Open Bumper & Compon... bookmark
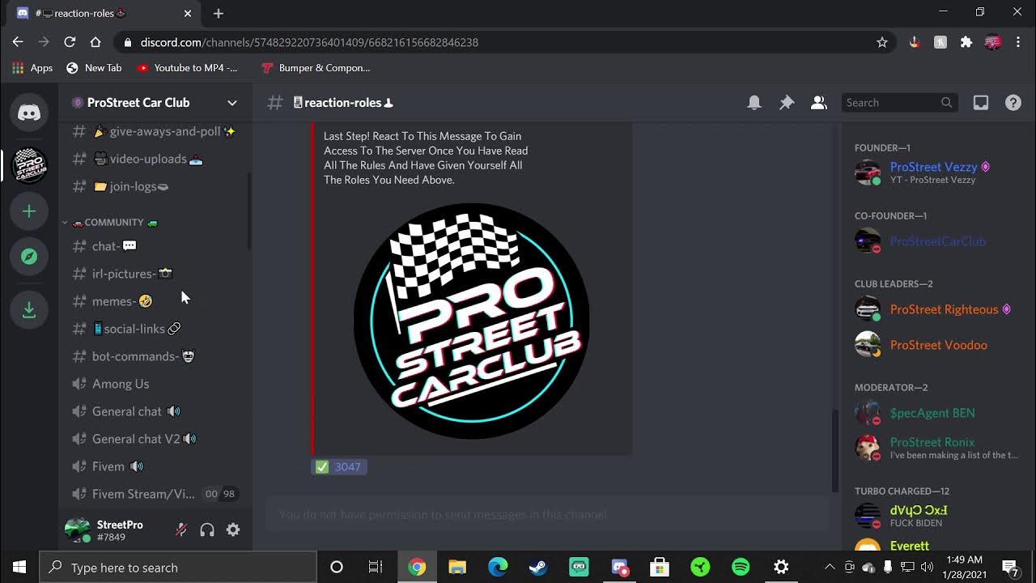Image resolution: width=1036 pixels, height=583 pixels. point(316,68)
